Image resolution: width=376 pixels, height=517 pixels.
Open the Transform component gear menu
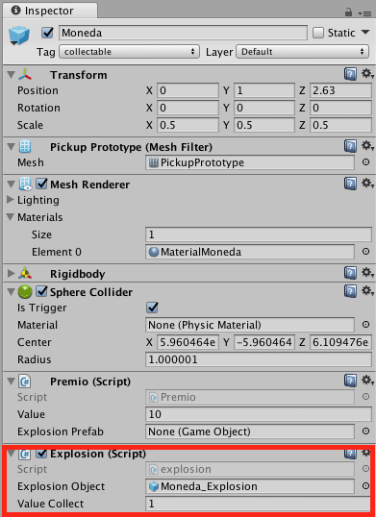click(x=367, y=74)
